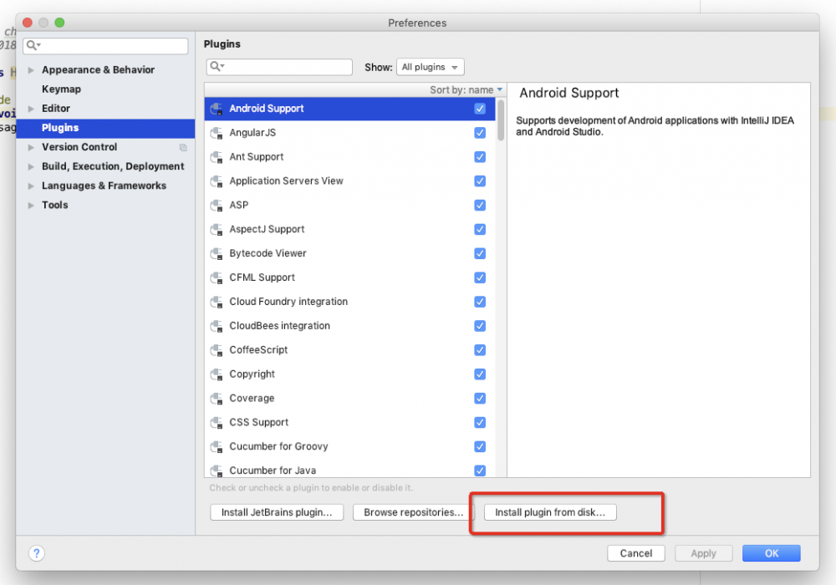Click the icon beside Version Control entry
The image size is (836, 585).
pos(182,146)
